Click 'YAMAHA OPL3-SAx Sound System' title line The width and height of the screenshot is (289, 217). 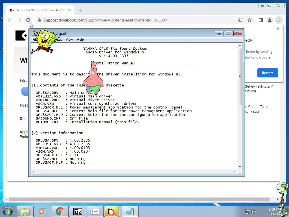[x=115, y=49]
